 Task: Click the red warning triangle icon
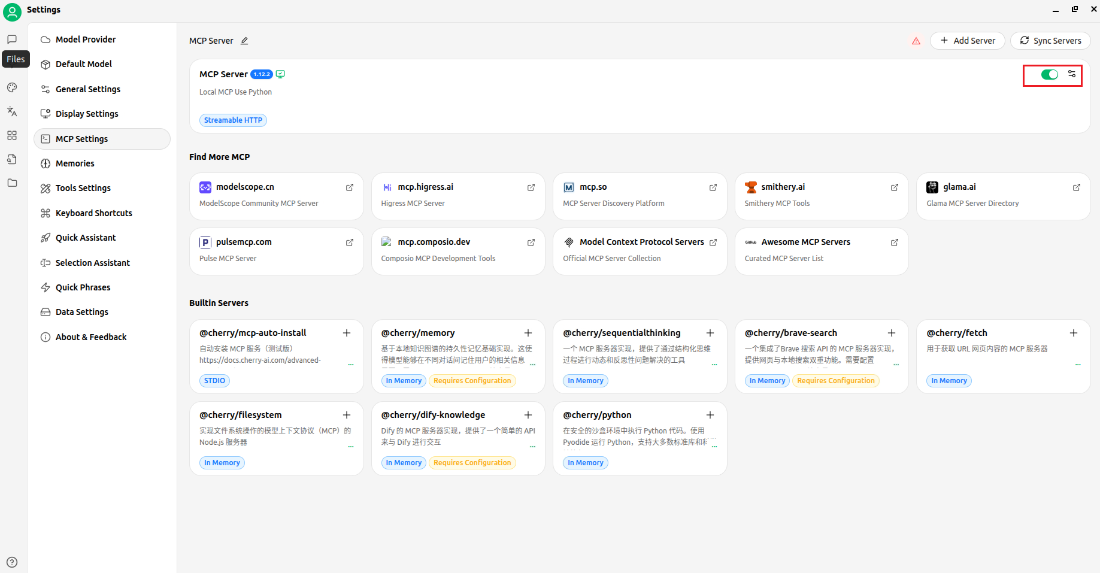(x=916, y=41)
